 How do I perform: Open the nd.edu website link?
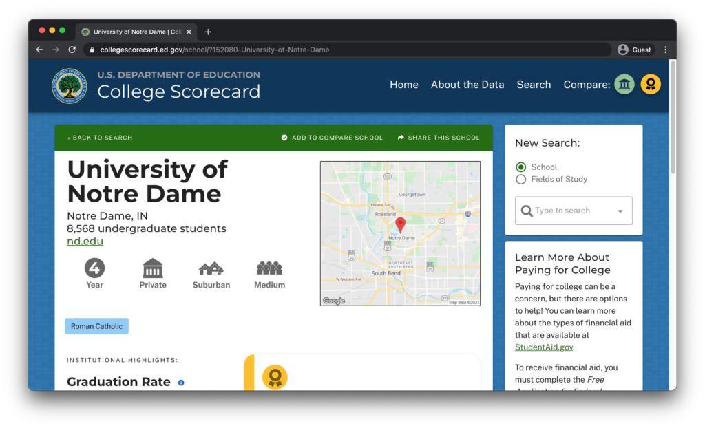85,242
